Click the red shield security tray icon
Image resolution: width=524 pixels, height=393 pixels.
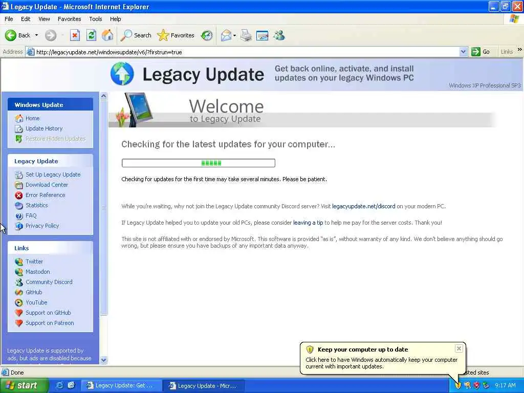477,386
